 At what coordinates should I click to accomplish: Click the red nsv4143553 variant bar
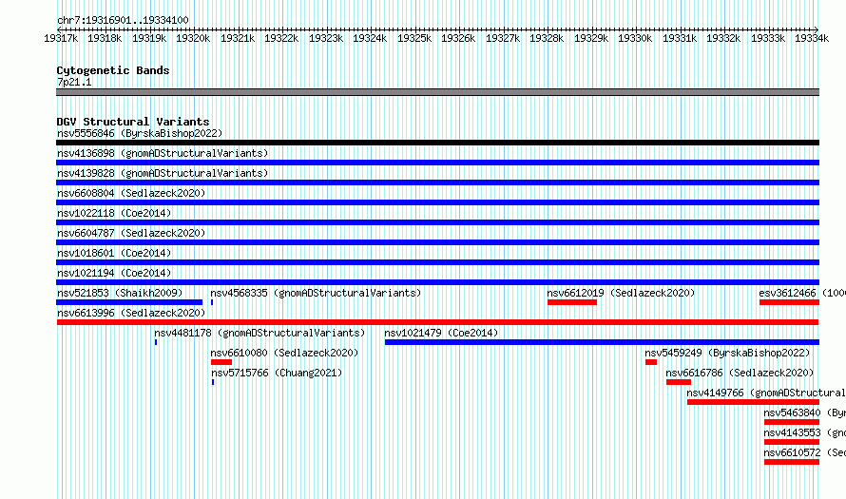point(792,442)
